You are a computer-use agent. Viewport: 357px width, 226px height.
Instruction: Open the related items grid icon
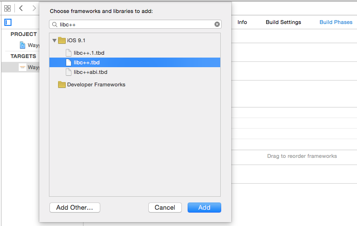[x=7, y=9]
